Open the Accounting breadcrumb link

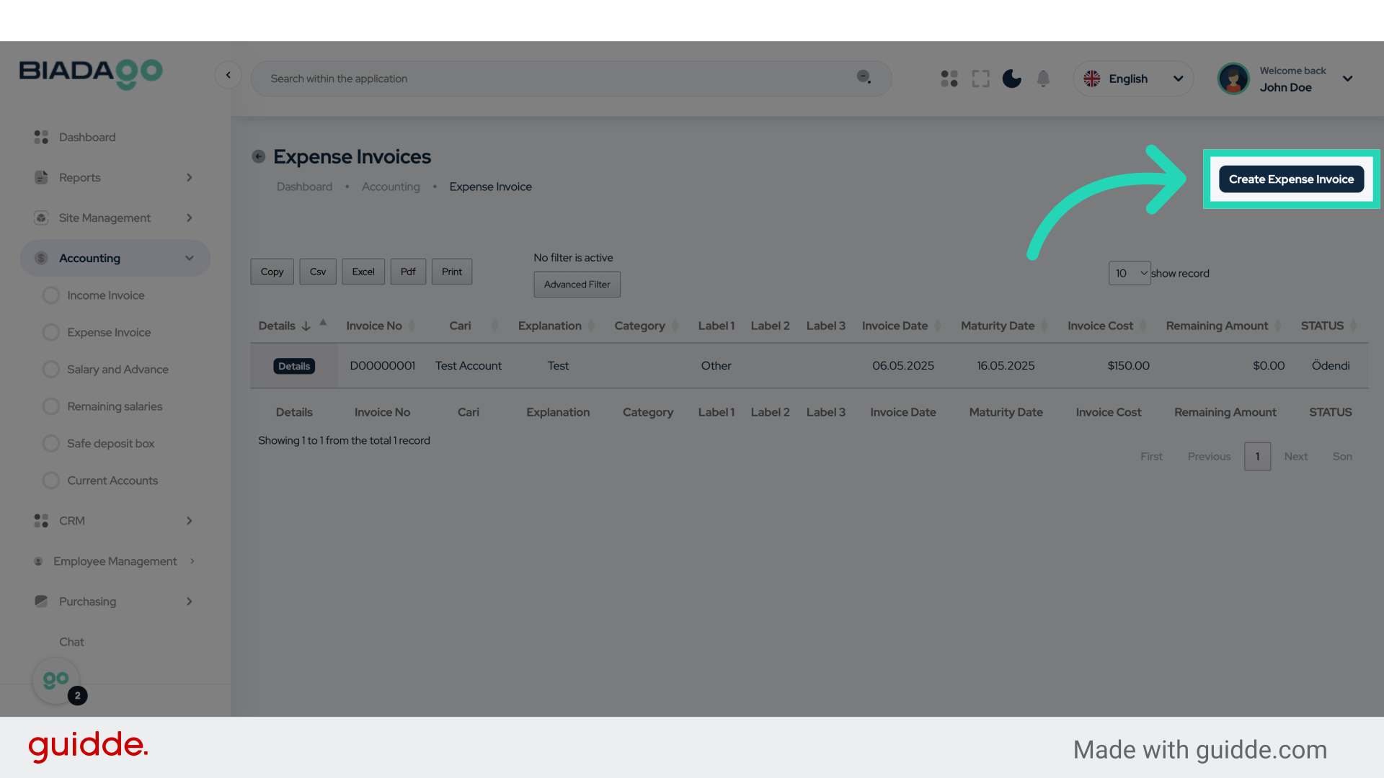click(391, 187)
